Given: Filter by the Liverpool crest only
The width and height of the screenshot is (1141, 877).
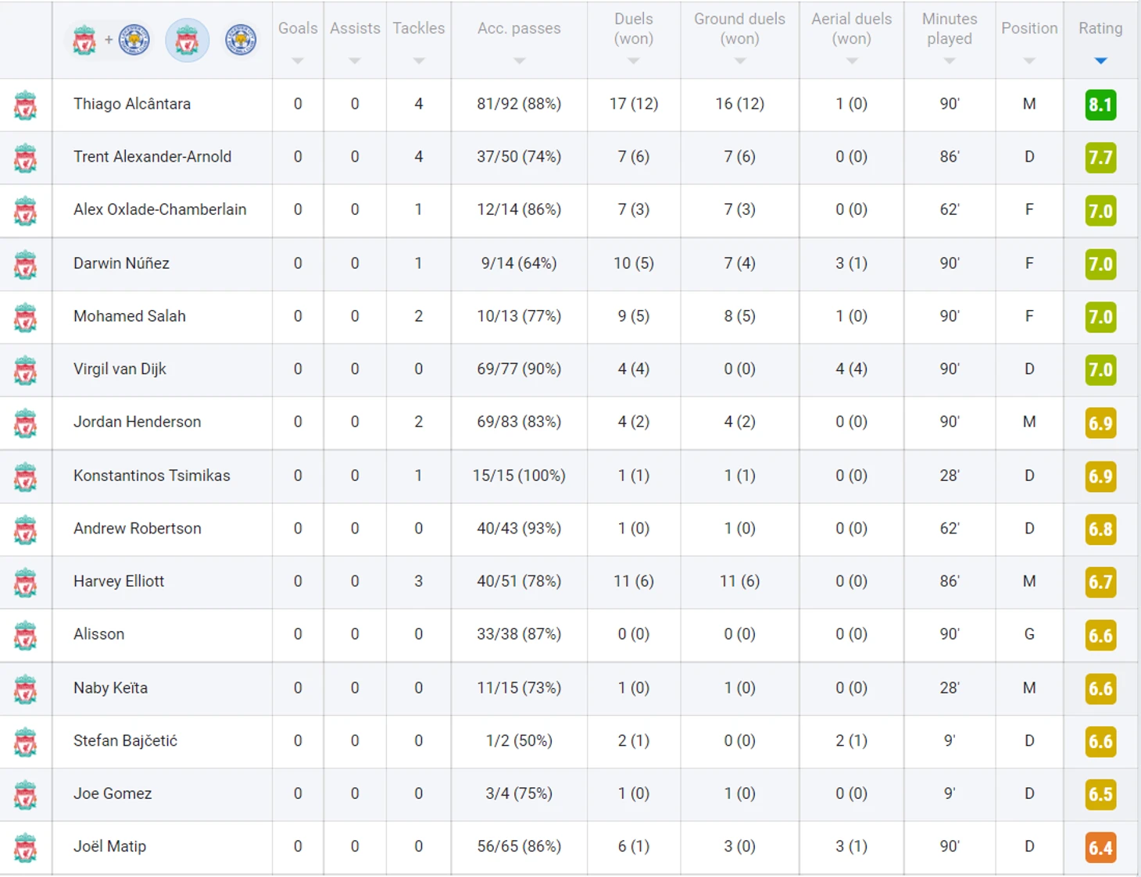Looking at the screenshot, I should 188,40.
